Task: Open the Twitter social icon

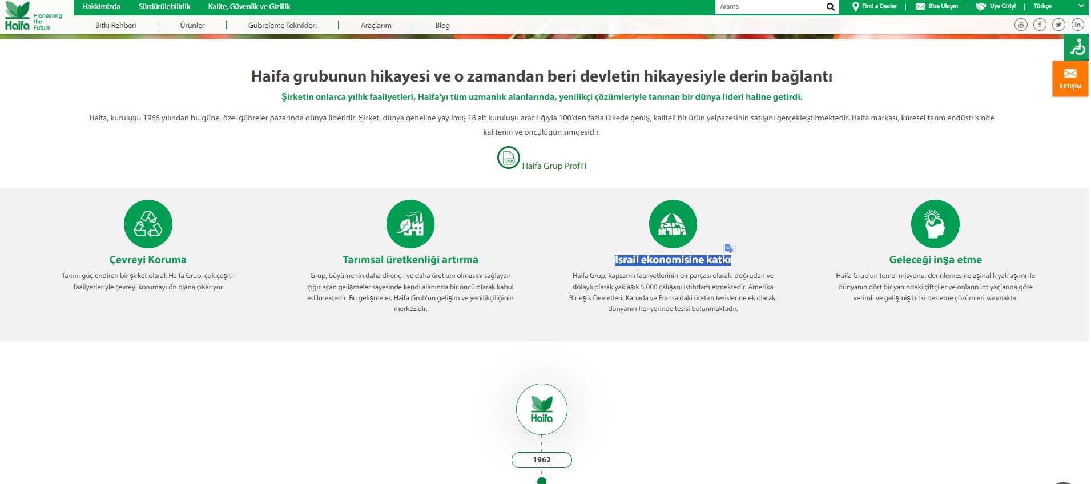Action: (x=1058, y=25)
